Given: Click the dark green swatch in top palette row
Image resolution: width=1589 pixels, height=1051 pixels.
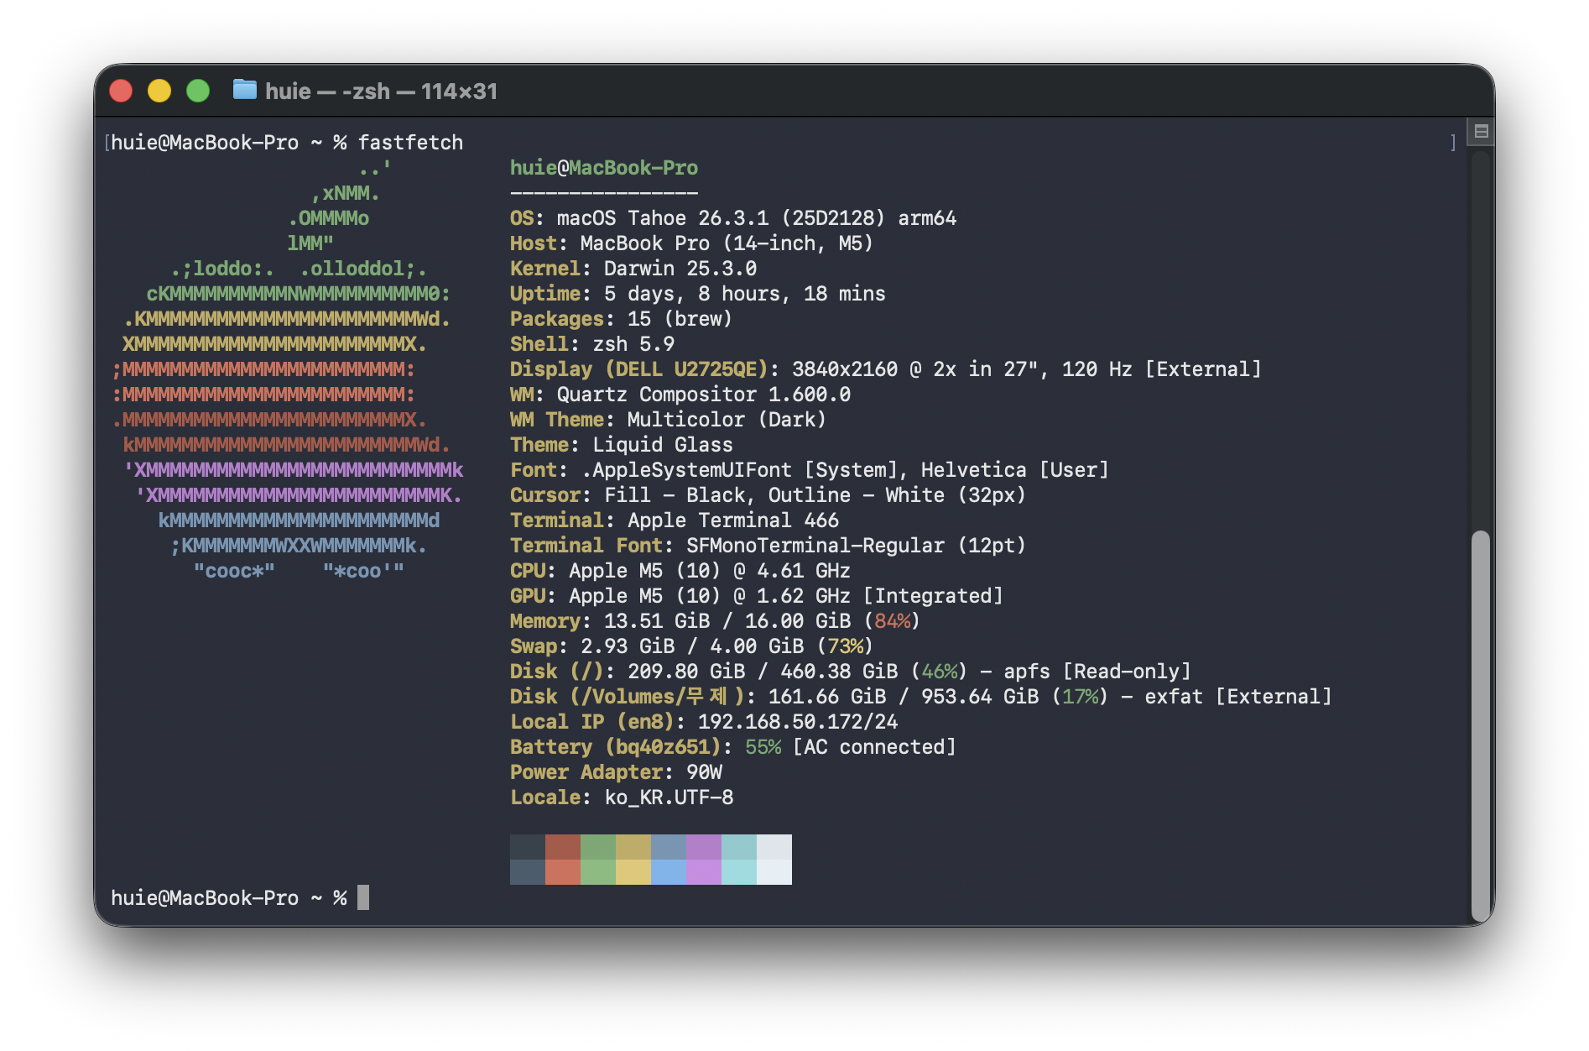Looking at the screenshot, I should (597, 847).
